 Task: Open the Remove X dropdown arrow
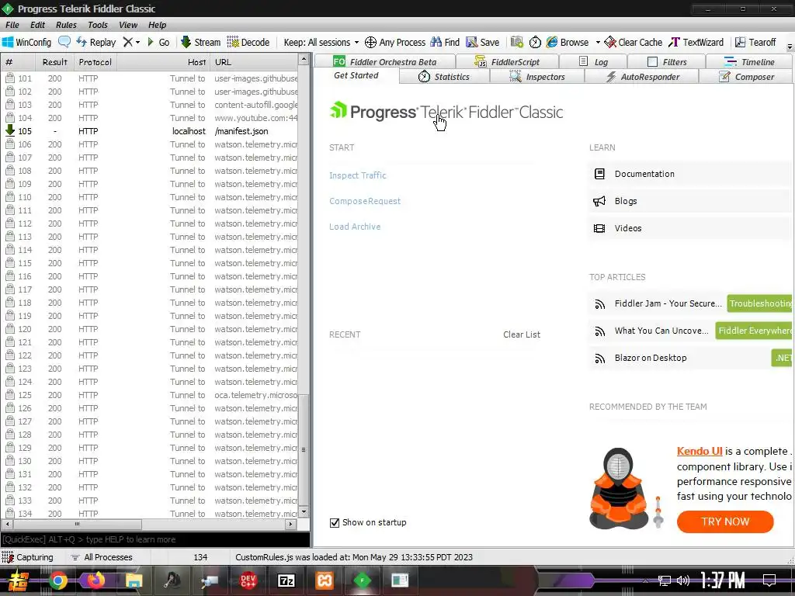pos(137,42)
